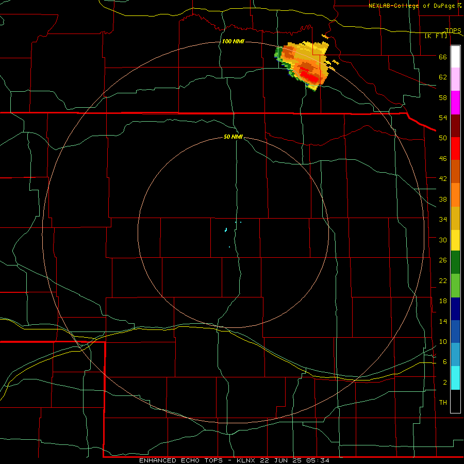Click the white swatch in the tops legend
Image resolution: width=464 pixels, height=464 pixels.
(x=455, y=57)
